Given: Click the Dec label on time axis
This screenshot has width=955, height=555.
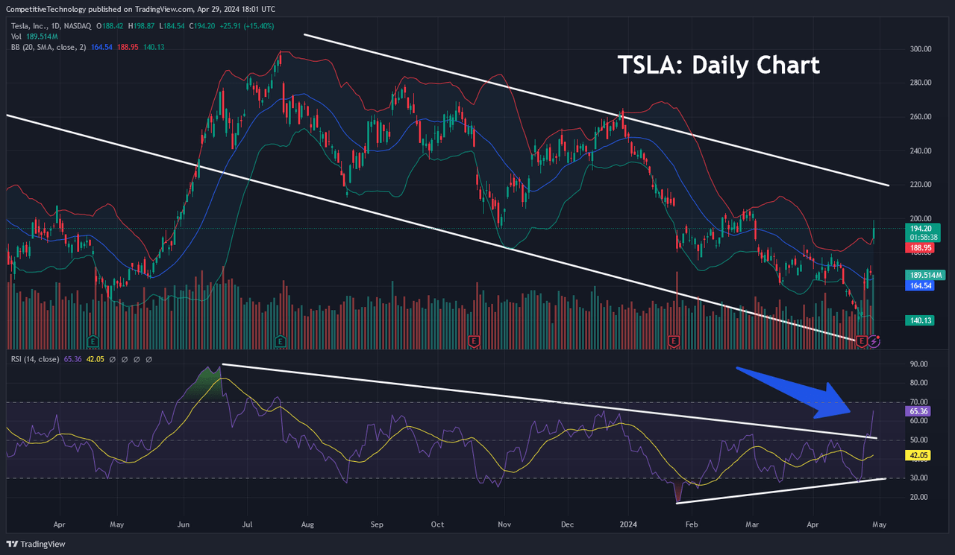Looking at the screenshot, I should (568, 524).
